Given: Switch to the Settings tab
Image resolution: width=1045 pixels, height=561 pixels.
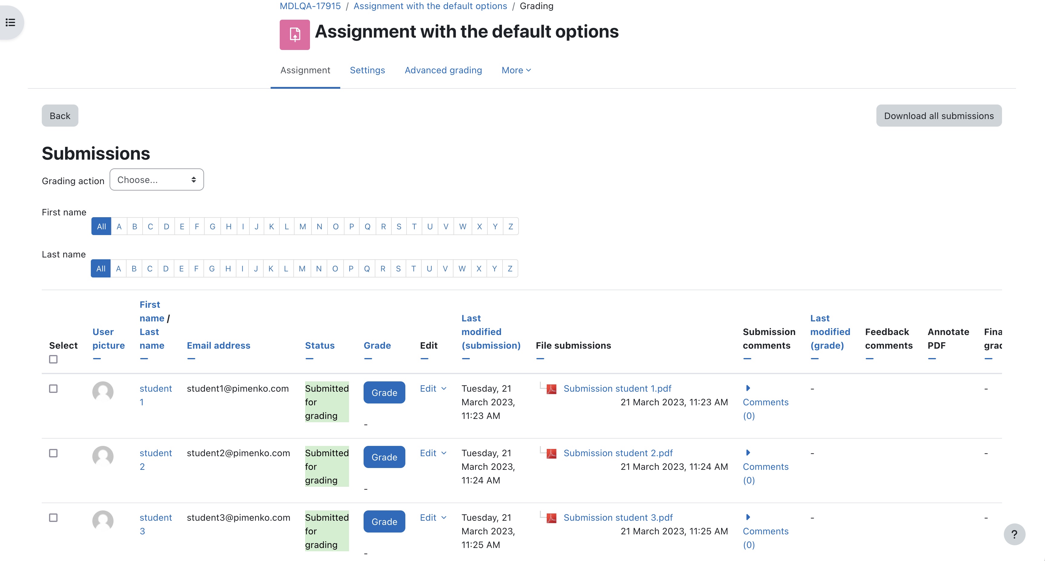Looking at the screenshot, I should (367, 70).
